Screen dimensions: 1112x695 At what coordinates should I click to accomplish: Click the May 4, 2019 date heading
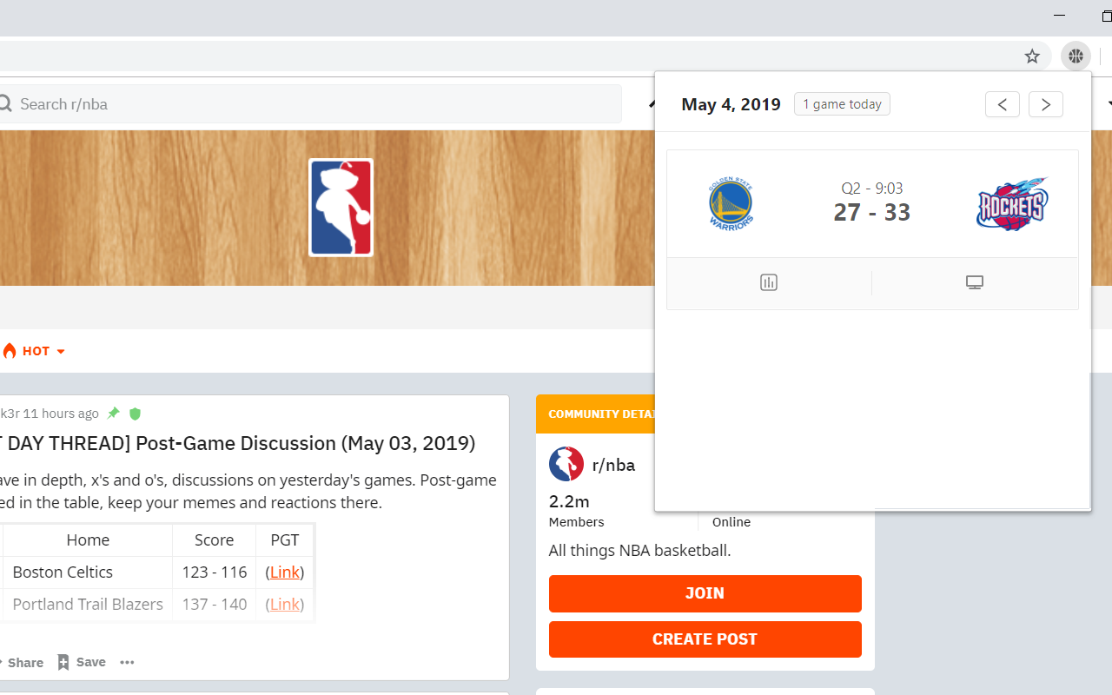[731, 104]
